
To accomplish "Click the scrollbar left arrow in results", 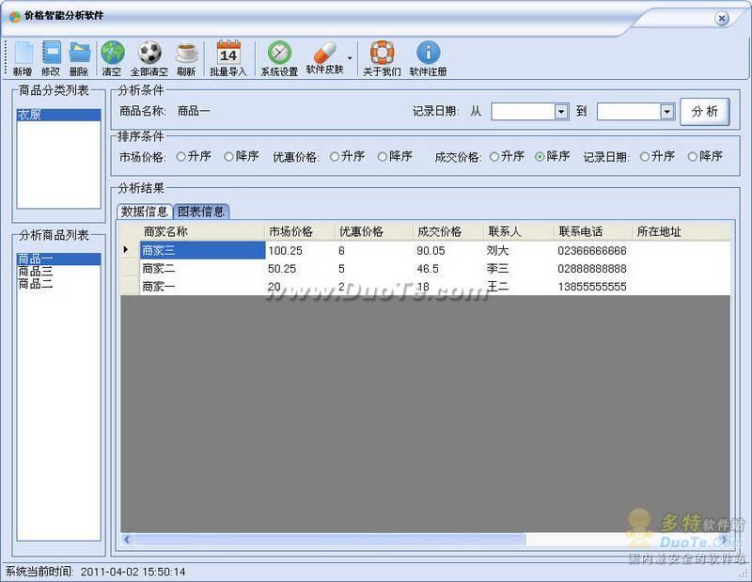I will [x=127, y=540].
